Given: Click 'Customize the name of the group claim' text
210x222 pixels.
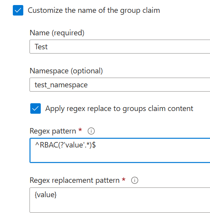Looking at the screenshot, I should [94, 10].
